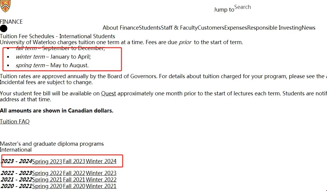Open the Fall 2023 fee schedule
The width and height of the screenshot is (327, 191).
click(74, 161)
